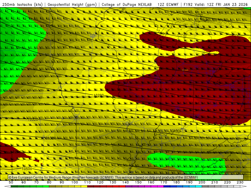
Task: Click the 160 knot color bar label
Action: point(151,182)
